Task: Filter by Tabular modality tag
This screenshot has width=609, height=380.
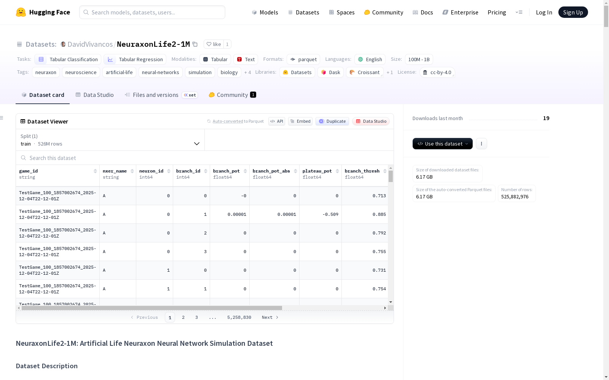Action: pyautogui.click(x=215, y=59)
